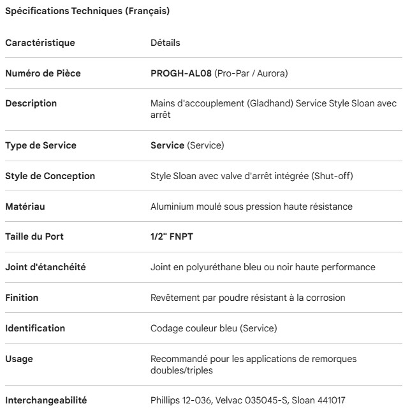Viewport: 403px width, 413px height.
Task: Click the 'Numéro de Pièce' row label
Action: [43, 73]
